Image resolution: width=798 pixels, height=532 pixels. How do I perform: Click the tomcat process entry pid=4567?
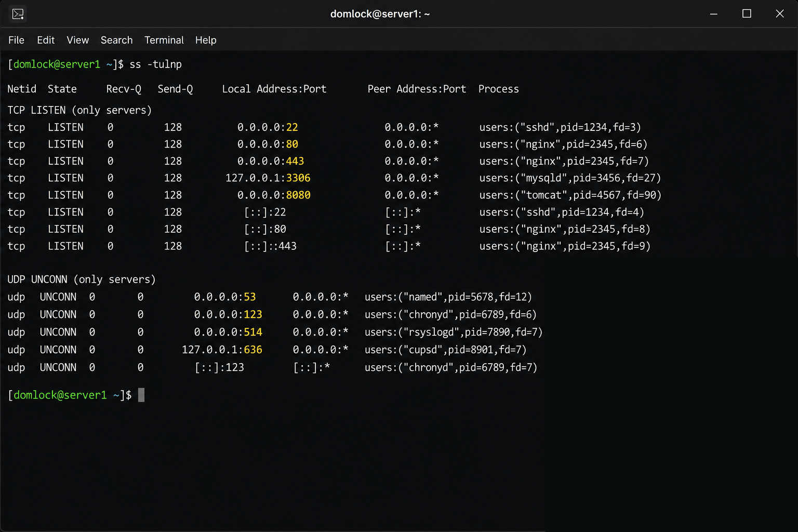coord(570,195)
